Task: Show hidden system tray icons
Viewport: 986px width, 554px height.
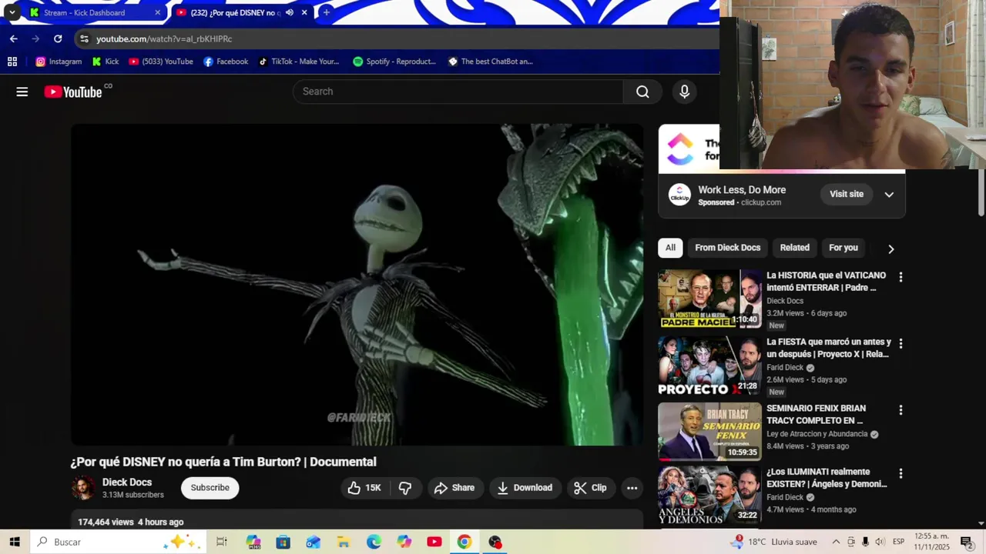Action: tap(836, 542)
